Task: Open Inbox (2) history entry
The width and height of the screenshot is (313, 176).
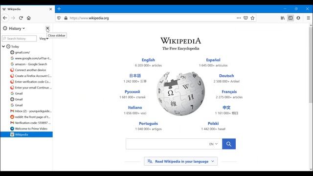Action: pos(31,111)
